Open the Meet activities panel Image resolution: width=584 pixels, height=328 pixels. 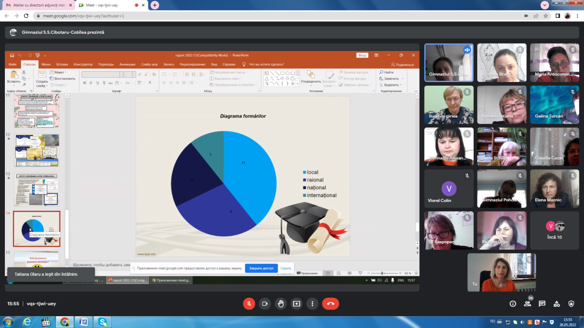[557, 304]
